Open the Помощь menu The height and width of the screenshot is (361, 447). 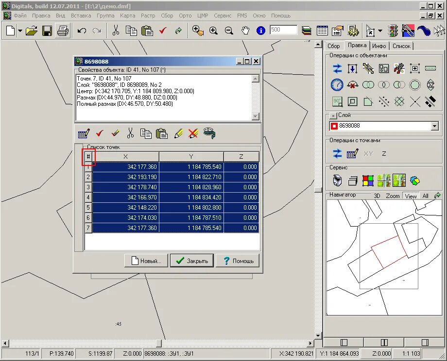[x=281, y=16]
